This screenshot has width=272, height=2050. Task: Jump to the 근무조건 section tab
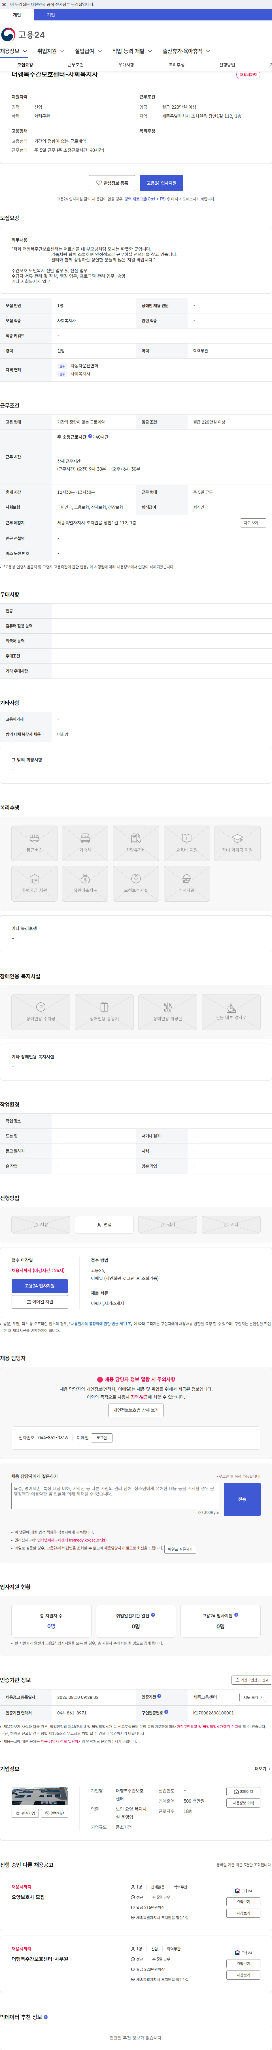tap(76, 65)
